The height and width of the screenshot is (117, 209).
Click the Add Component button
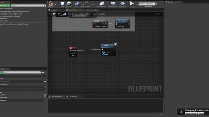point(5,5)
